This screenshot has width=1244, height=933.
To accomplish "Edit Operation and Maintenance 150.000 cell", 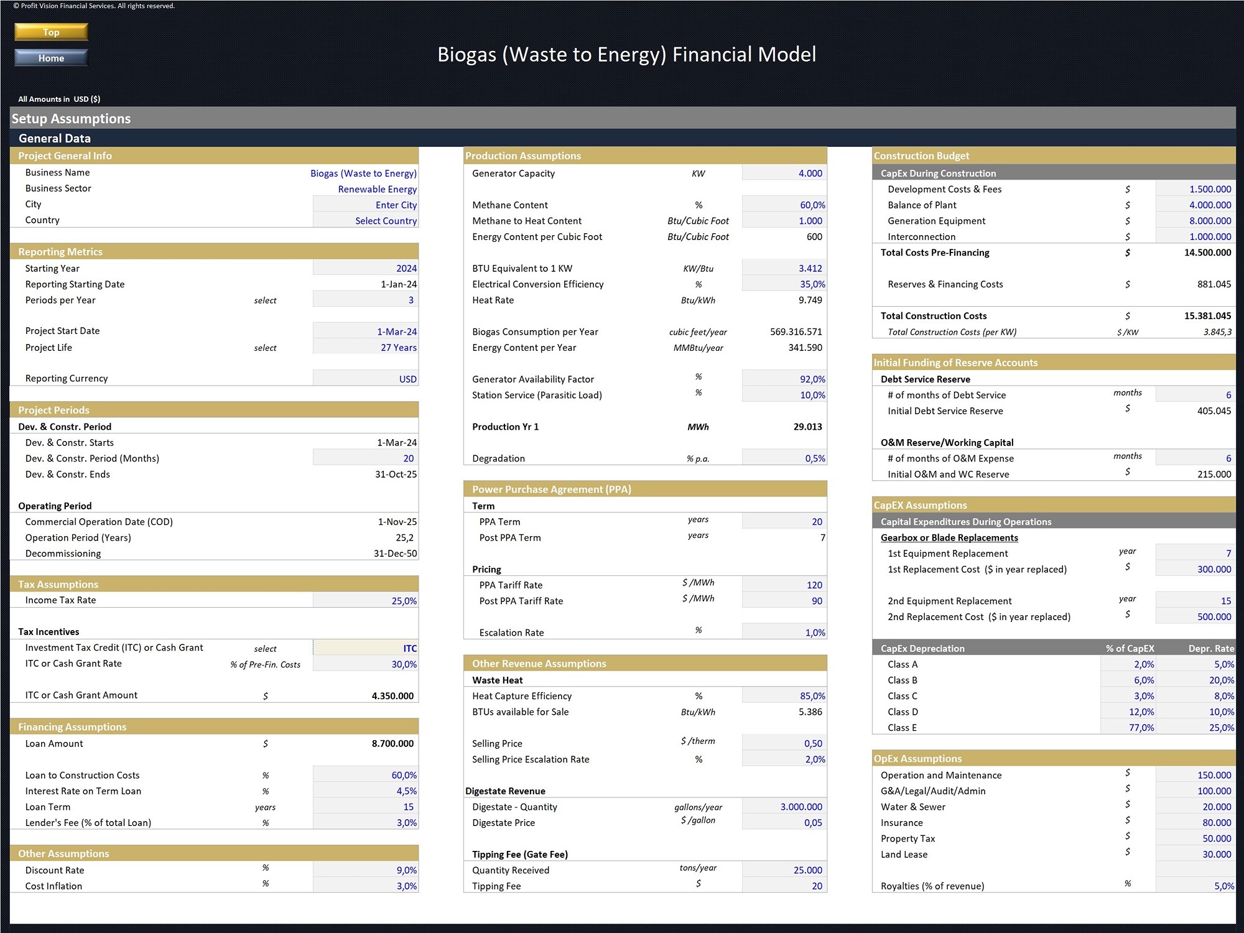I will click(1195, 775).
